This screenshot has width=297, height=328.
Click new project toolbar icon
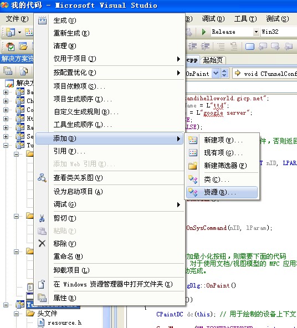(11, 32)
